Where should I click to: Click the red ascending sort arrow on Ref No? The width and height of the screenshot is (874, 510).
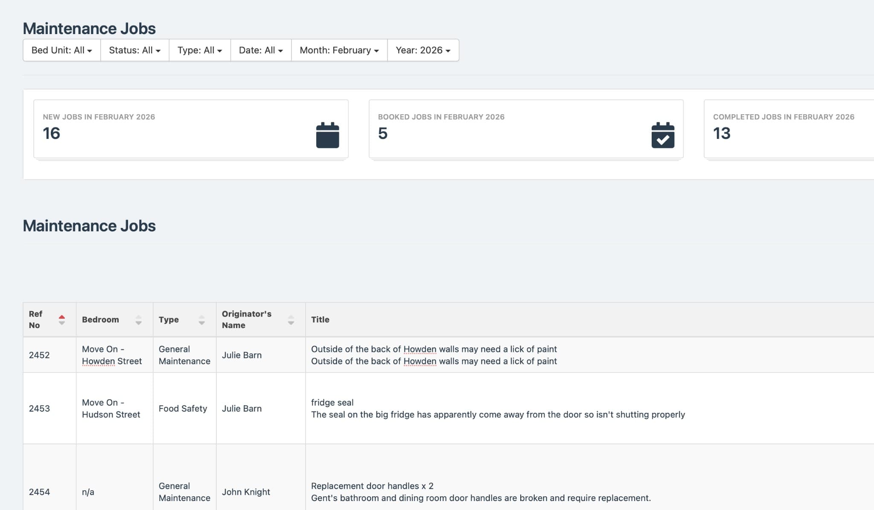click(x=61, y=316)
